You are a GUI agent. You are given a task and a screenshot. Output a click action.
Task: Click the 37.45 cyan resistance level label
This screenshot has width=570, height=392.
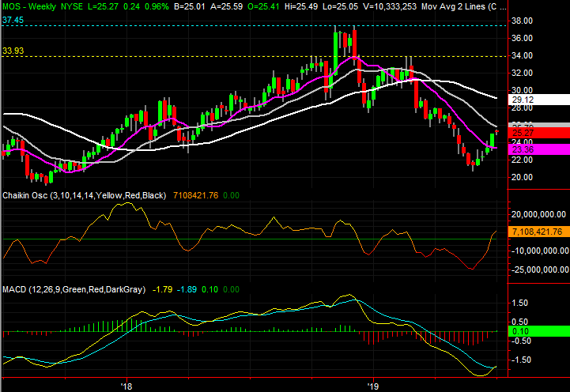click(13, 20)
